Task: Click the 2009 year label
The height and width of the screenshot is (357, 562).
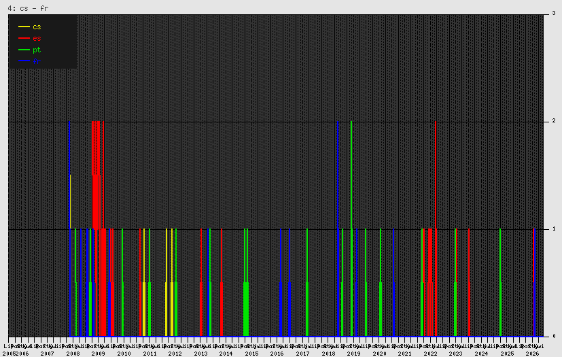Action: pyautogui.click(x=99, y=354)
